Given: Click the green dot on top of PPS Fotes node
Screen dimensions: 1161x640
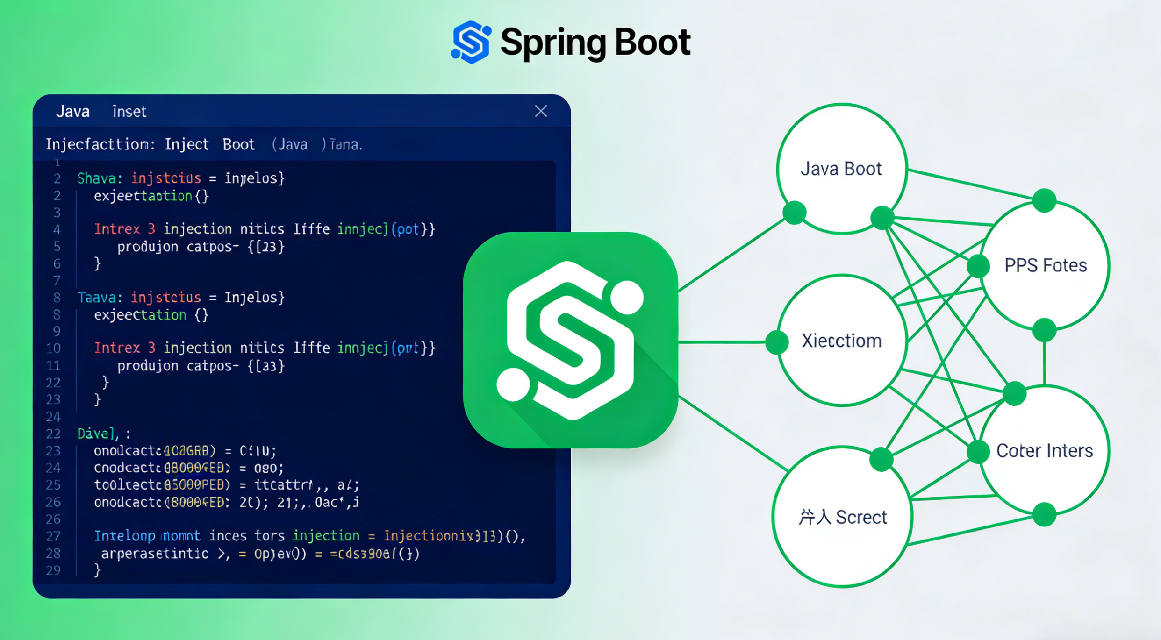Looking at the screenshot, I should pos(1045,201).
